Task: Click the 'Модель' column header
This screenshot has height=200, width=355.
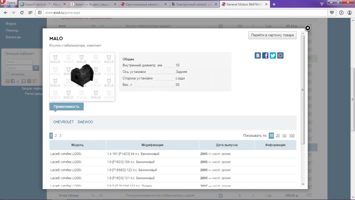Action: point(77,145)
